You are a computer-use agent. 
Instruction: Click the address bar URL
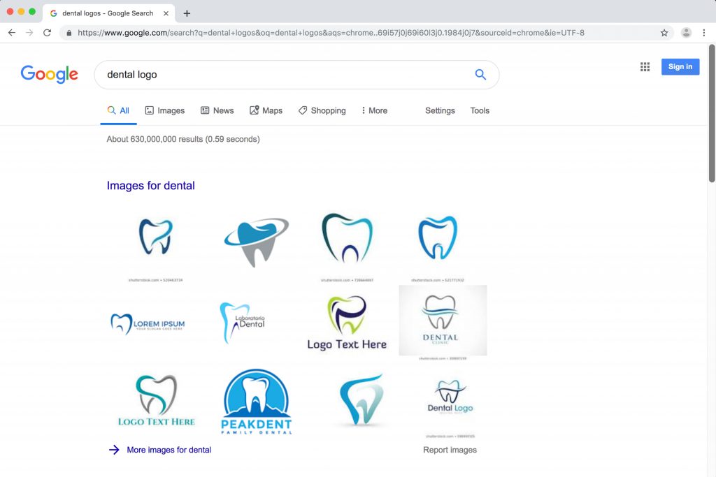pyautogui.click(x=331, y=33)
